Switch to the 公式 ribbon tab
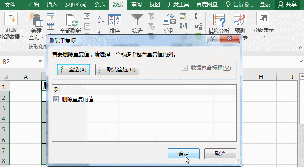Image resolution: width=304 pixels, height=167 pixels. [100, 4]
